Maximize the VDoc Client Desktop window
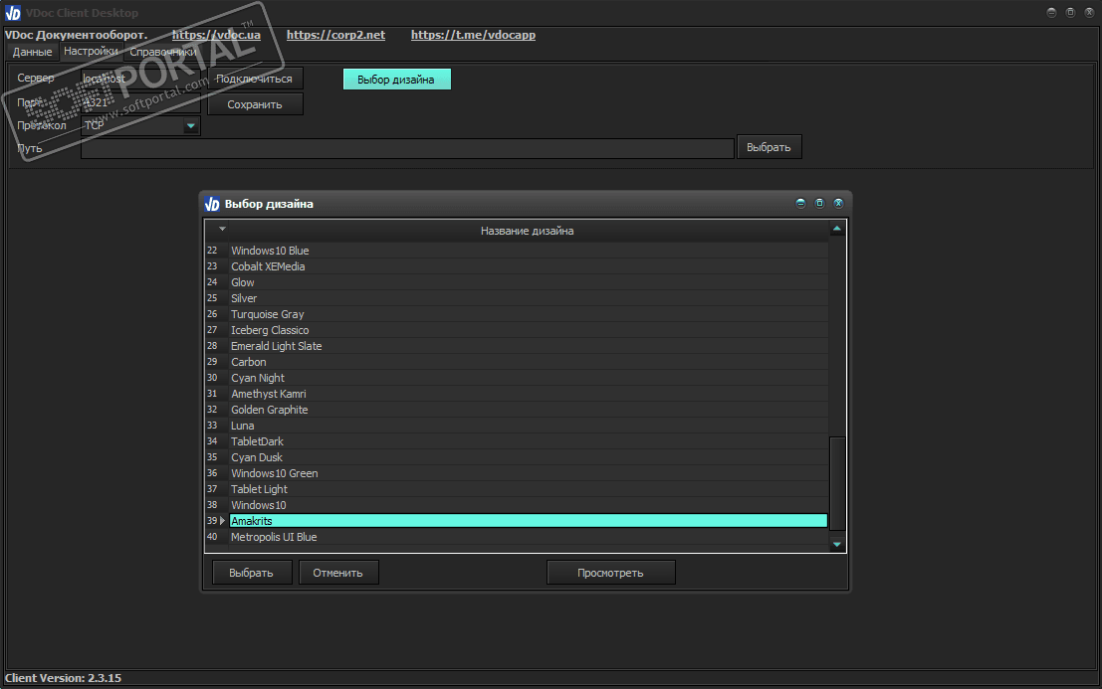1102x689 pixels. 1070,13
